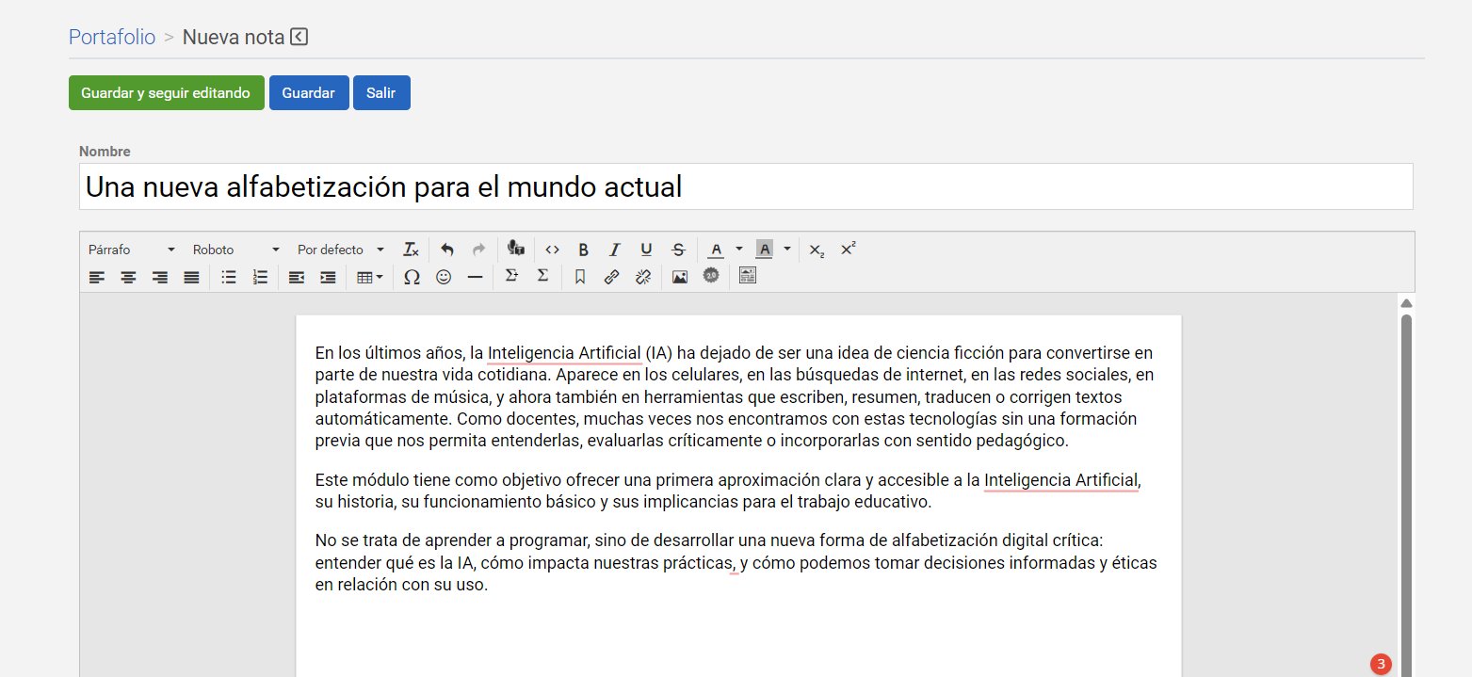Align text to the right
The width and height of the screenshot is (1472, 677).
[x=160, y=277]
